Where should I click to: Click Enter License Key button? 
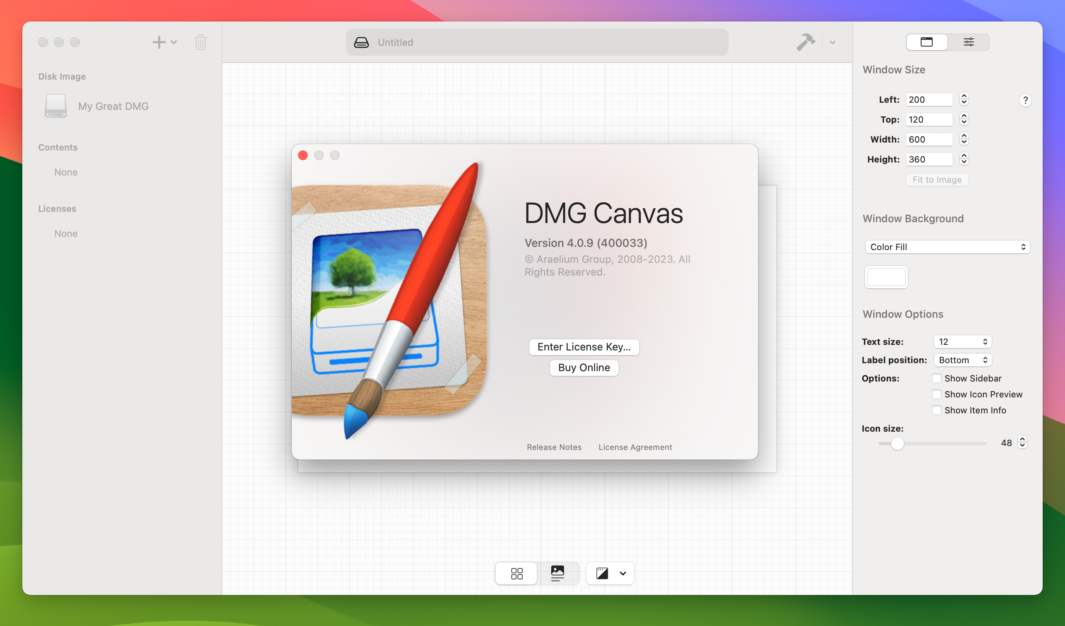pos(584,346)
